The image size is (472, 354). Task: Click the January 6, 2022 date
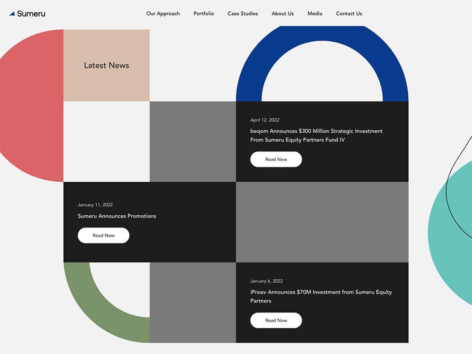[266, 281]
